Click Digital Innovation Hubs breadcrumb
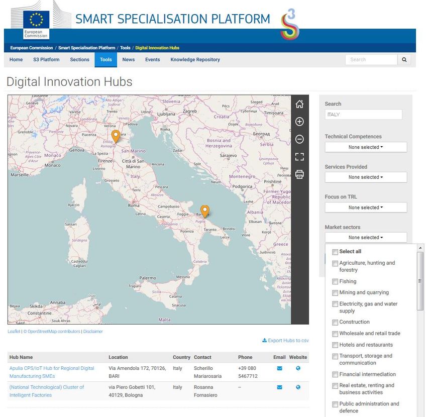 coord(157,48)
